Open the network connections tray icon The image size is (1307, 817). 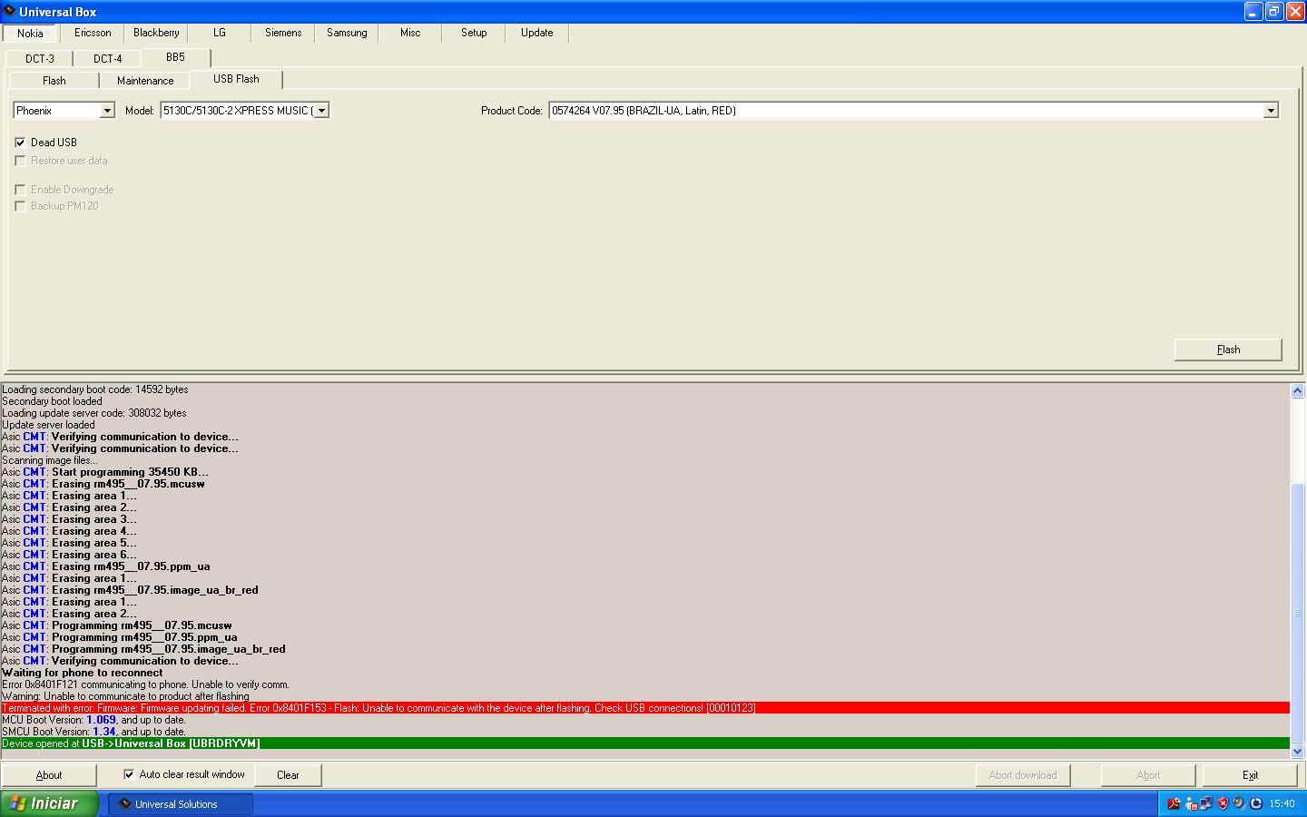[x=1206, y=803]
